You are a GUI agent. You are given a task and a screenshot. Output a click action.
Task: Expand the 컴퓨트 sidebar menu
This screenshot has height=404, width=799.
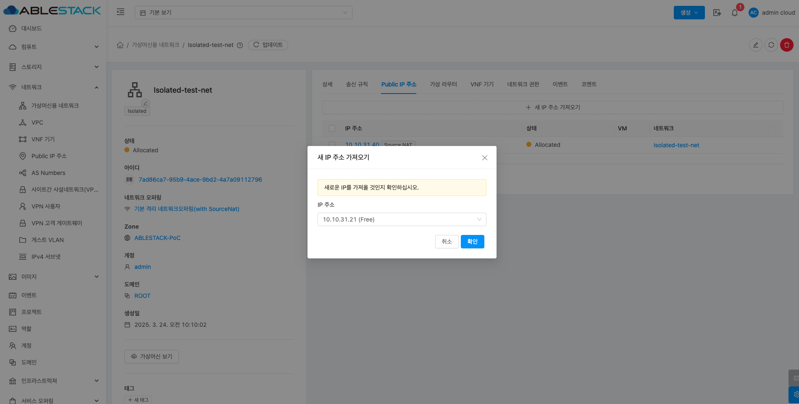click(54, 47)
